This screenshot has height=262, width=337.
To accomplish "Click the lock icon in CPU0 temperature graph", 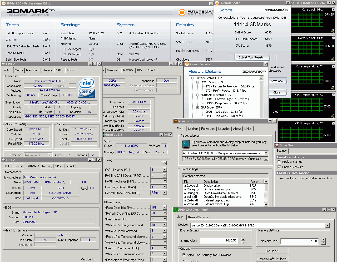I will (333, 116).
